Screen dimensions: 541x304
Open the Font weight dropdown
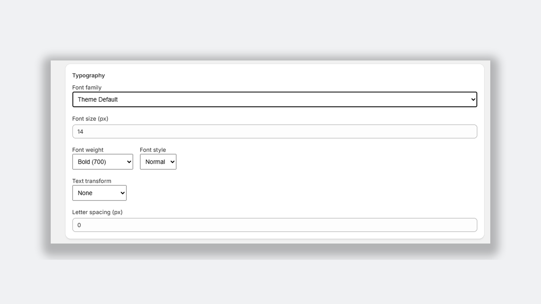coord(102,162)
